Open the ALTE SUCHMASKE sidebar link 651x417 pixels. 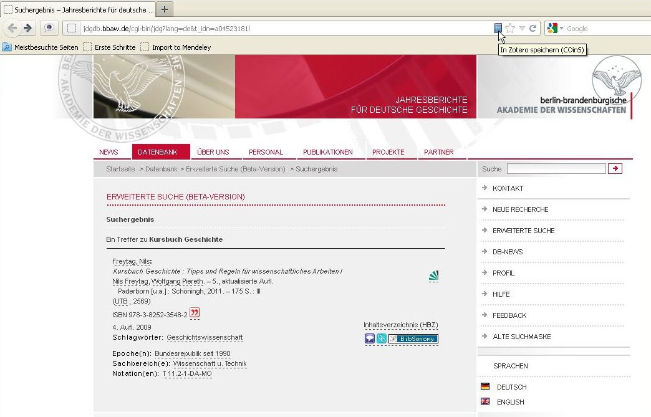click(522, 337)
